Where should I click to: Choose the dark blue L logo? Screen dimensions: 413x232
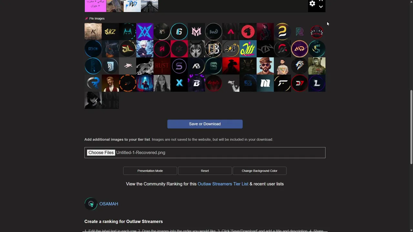pyautogui.click(x=317, y=83)
